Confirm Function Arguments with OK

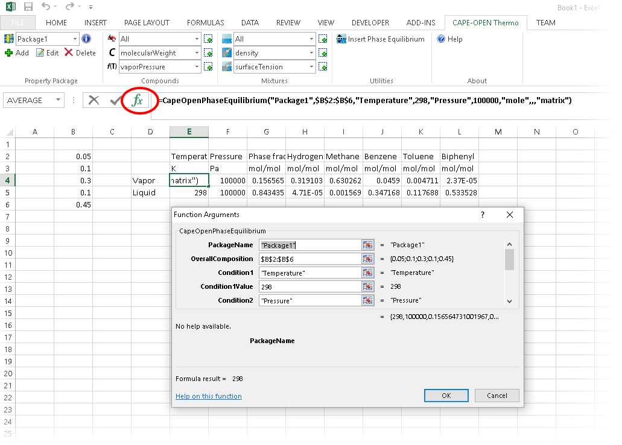click(x=446, y=396)
